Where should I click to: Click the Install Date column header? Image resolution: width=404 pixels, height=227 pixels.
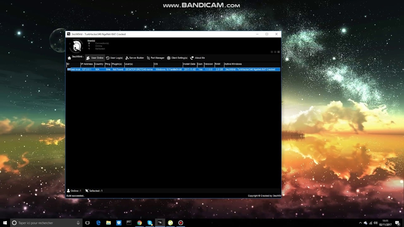tap(190, 64)
